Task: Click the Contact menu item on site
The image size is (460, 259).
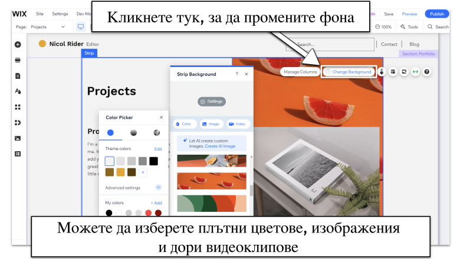Action: click(389, 44)
